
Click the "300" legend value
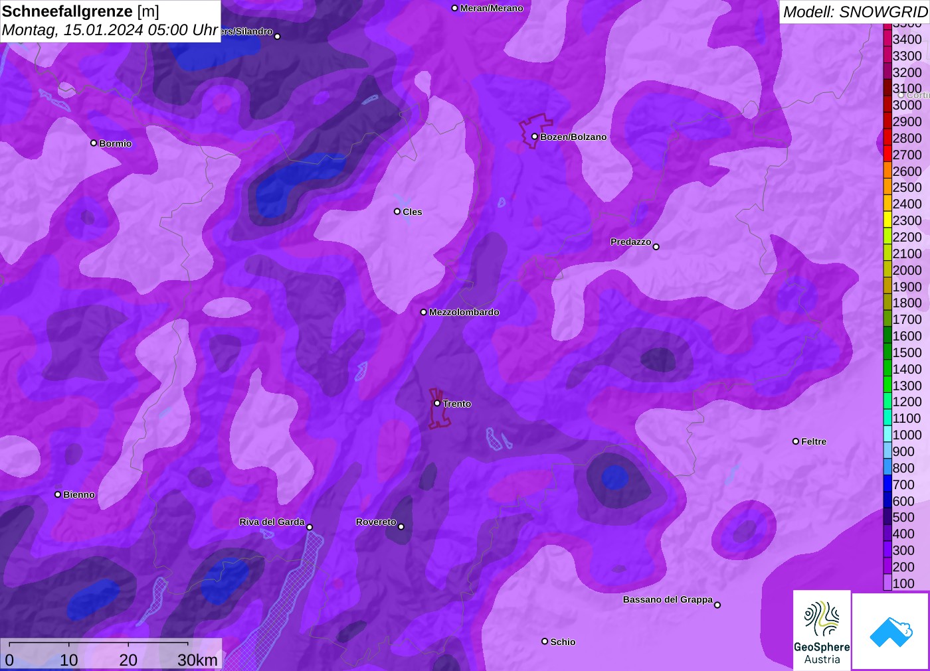(x=903, y=550)
